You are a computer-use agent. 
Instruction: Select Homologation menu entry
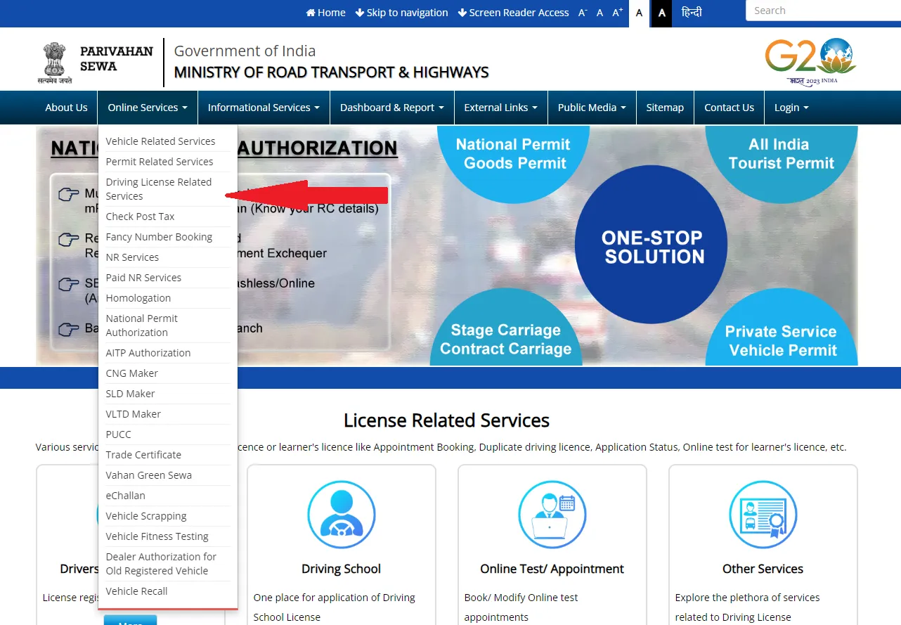(168, 298)
